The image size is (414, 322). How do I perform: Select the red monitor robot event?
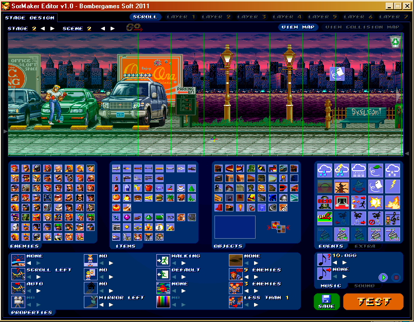(341, 202)
